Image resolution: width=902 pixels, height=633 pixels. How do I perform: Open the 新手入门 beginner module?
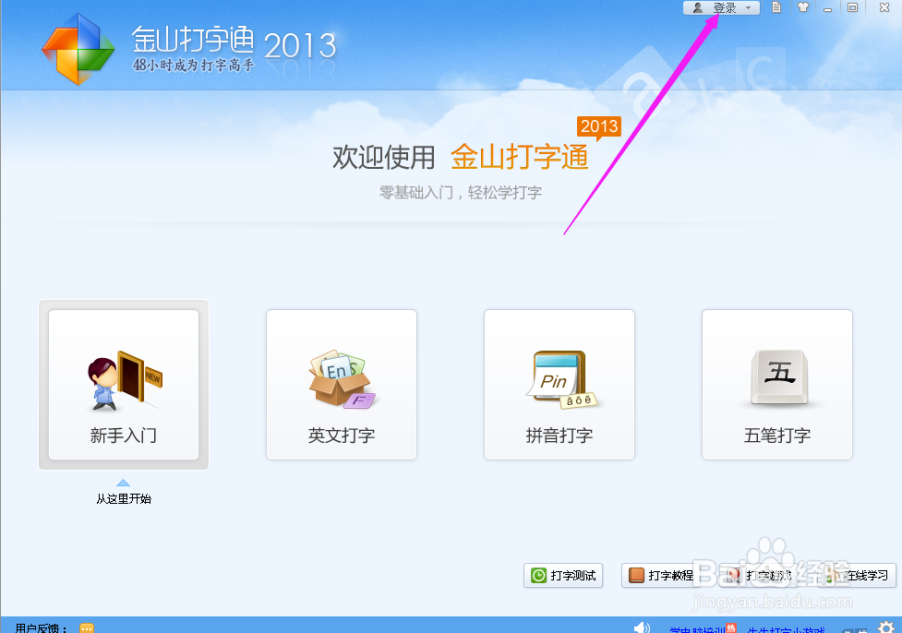click(x=124, y=385)
